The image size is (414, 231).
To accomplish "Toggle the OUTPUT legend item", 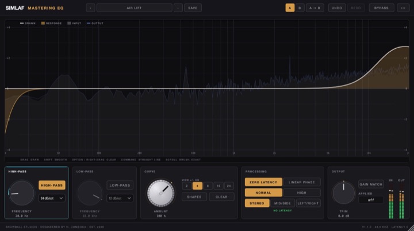I will click(x=95, y=23).
